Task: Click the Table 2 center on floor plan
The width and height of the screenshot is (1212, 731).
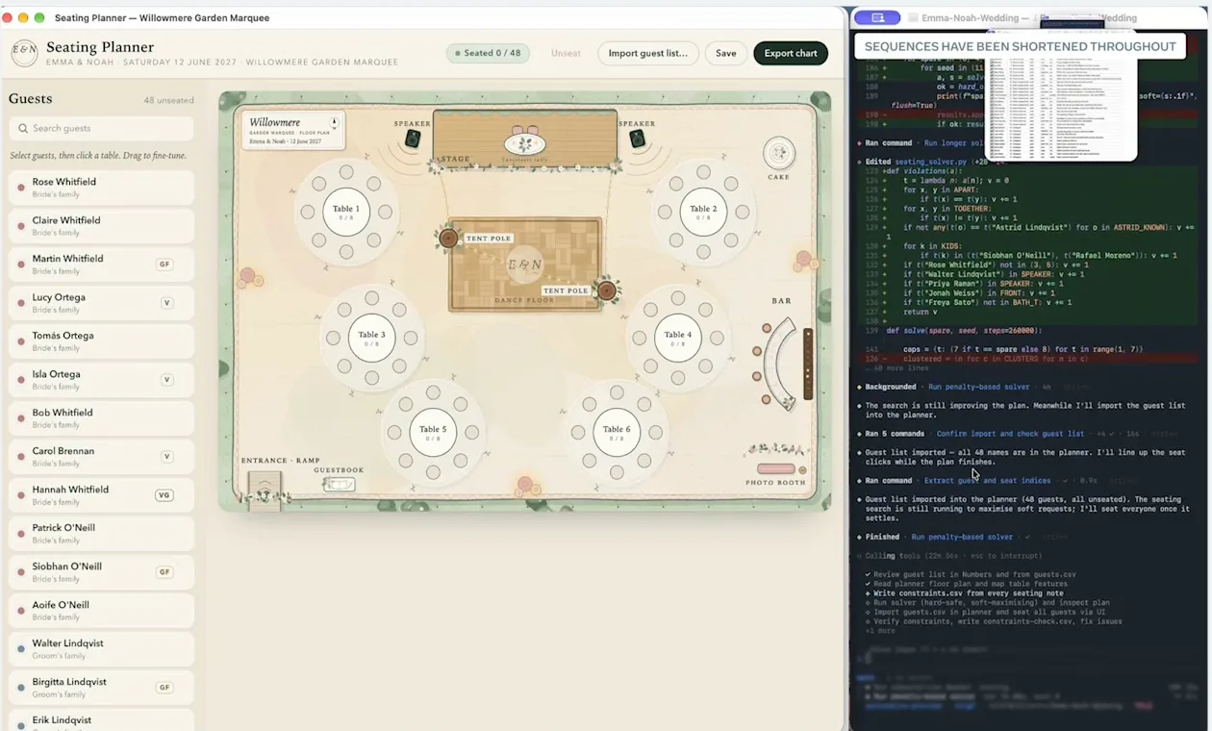Action: click(x=703, y=212)
